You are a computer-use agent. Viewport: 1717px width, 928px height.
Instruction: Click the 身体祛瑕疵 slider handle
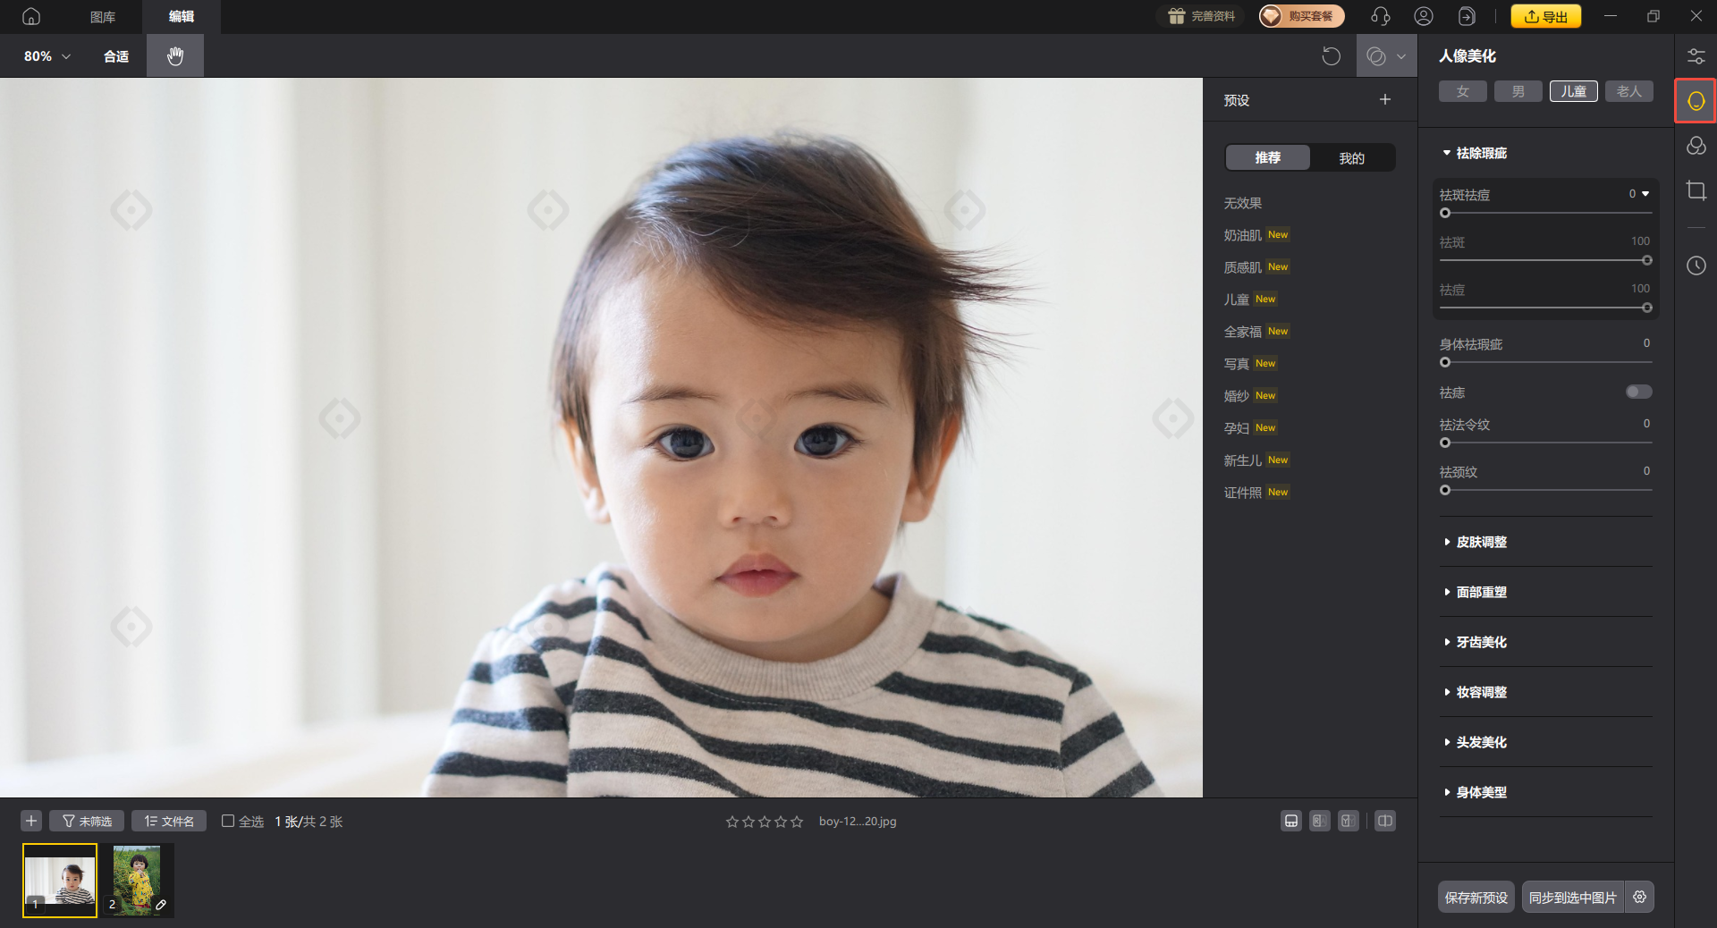[1445, 362]
